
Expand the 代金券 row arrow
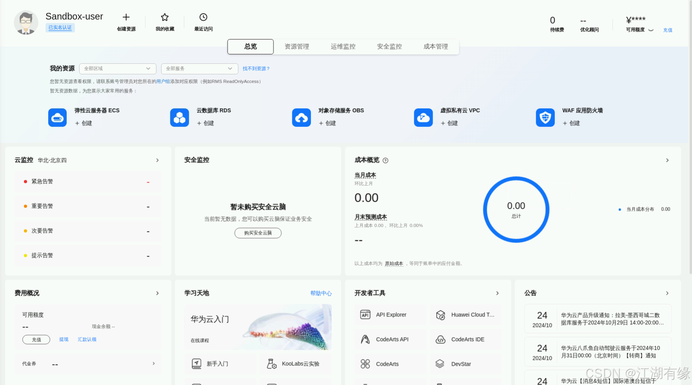click(x=153, y=364)
